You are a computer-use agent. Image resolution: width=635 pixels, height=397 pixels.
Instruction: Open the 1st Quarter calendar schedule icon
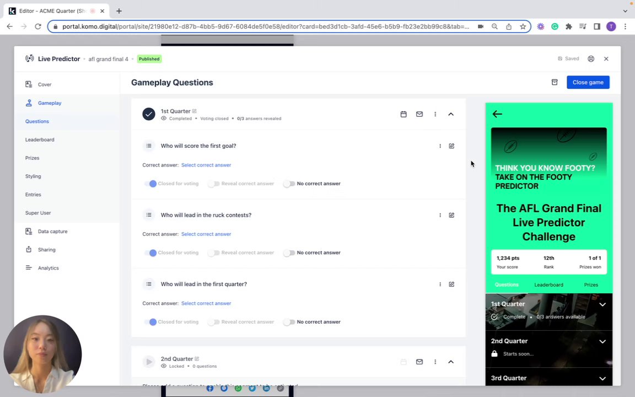pyautogui.click(x=403, y=114)
